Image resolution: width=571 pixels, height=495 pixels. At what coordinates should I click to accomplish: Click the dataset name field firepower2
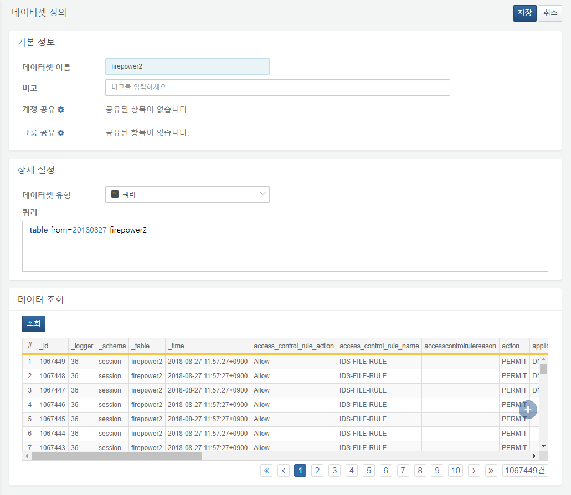(187, 66)
